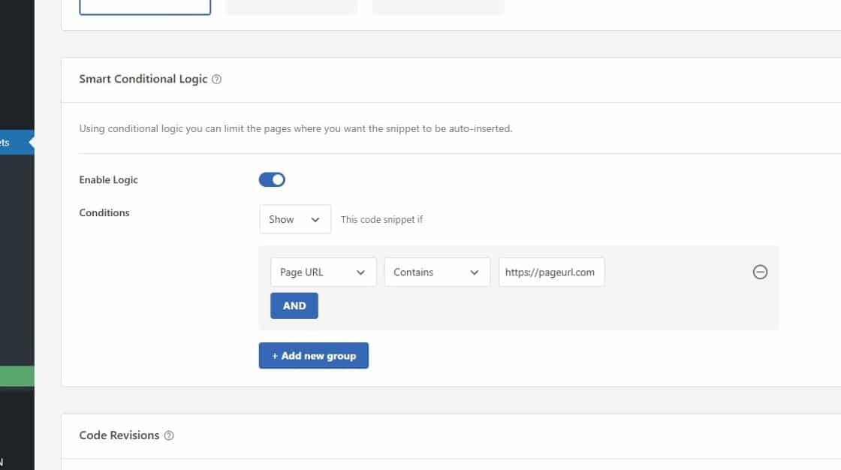The height and width of the screenshot is (470, 841).
Task: Disable the Enable Logic switch
Action: click(x=272, y=179)
